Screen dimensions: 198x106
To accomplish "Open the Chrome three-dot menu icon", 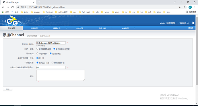I will [x=195, y=7].
